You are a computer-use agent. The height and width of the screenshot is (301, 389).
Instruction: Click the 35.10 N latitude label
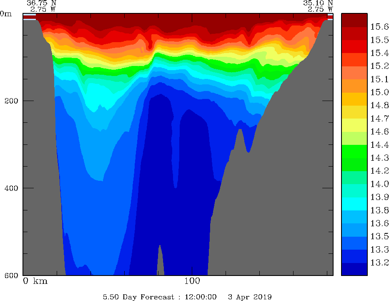click(x=318, y=3)
